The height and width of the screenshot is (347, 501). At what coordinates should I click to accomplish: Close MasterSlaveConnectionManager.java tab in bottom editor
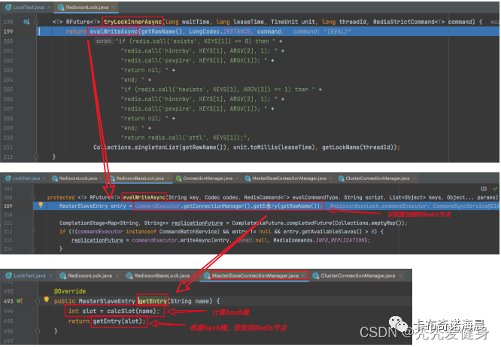pyautogui.click(x=304, y=275)
